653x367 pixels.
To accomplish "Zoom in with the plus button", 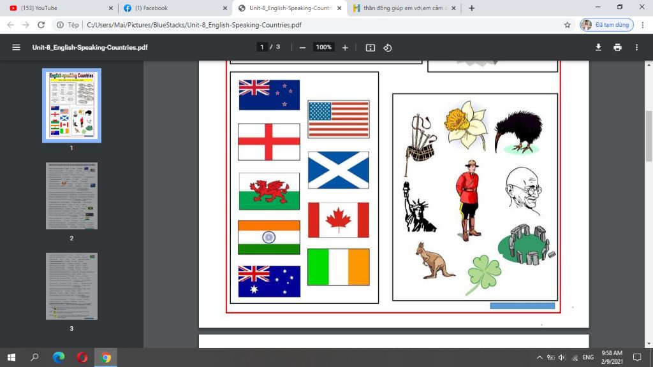I will point(345,47).
